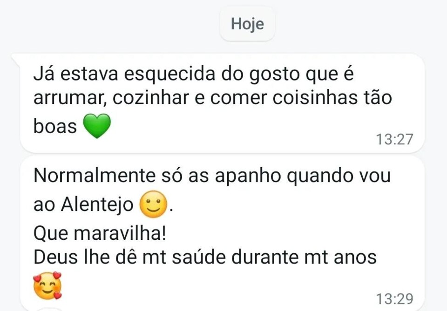Click the 13:27 message timestamp
Image resolution: width=447 pixels, height=311 pixels.
[394, 139]
